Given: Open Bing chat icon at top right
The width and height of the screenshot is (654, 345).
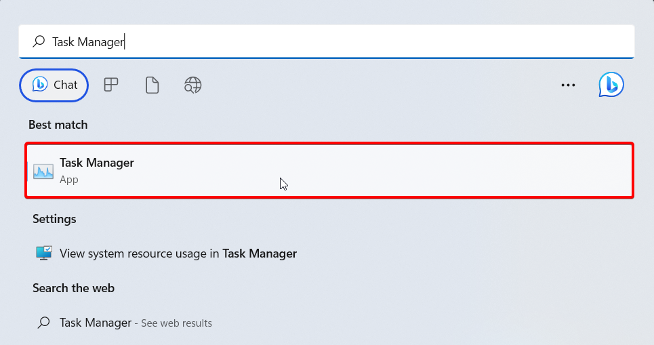Looking at the screenshot, I should 611,85.
